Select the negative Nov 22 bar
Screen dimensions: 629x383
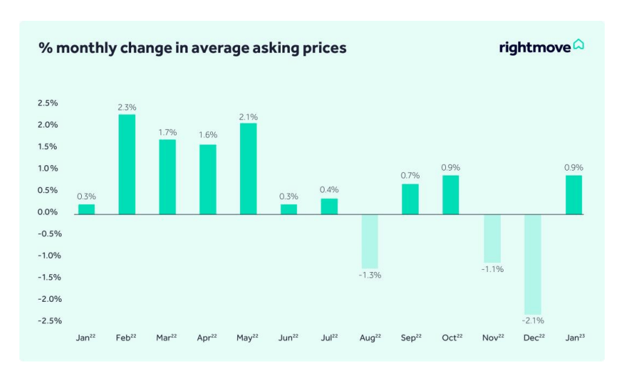pyautogui.click(x=492, y=239)
